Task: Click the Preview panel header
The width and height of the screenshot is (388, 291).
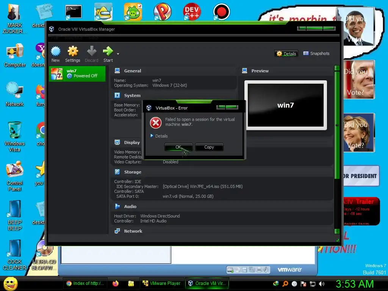Action: (260, 71)
